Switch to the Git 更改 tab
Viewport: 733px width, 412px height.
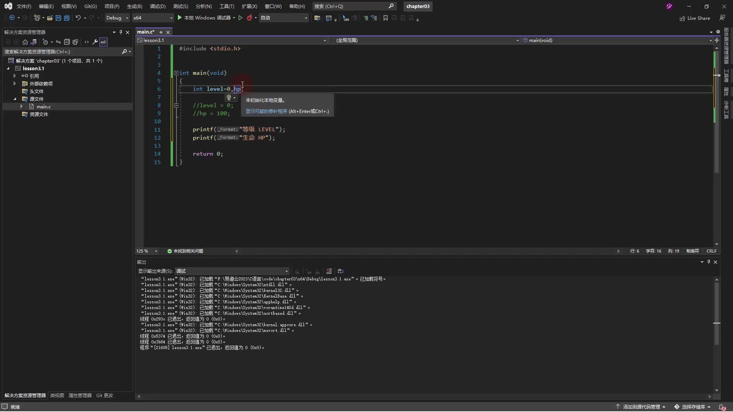(x=104, y=396)
